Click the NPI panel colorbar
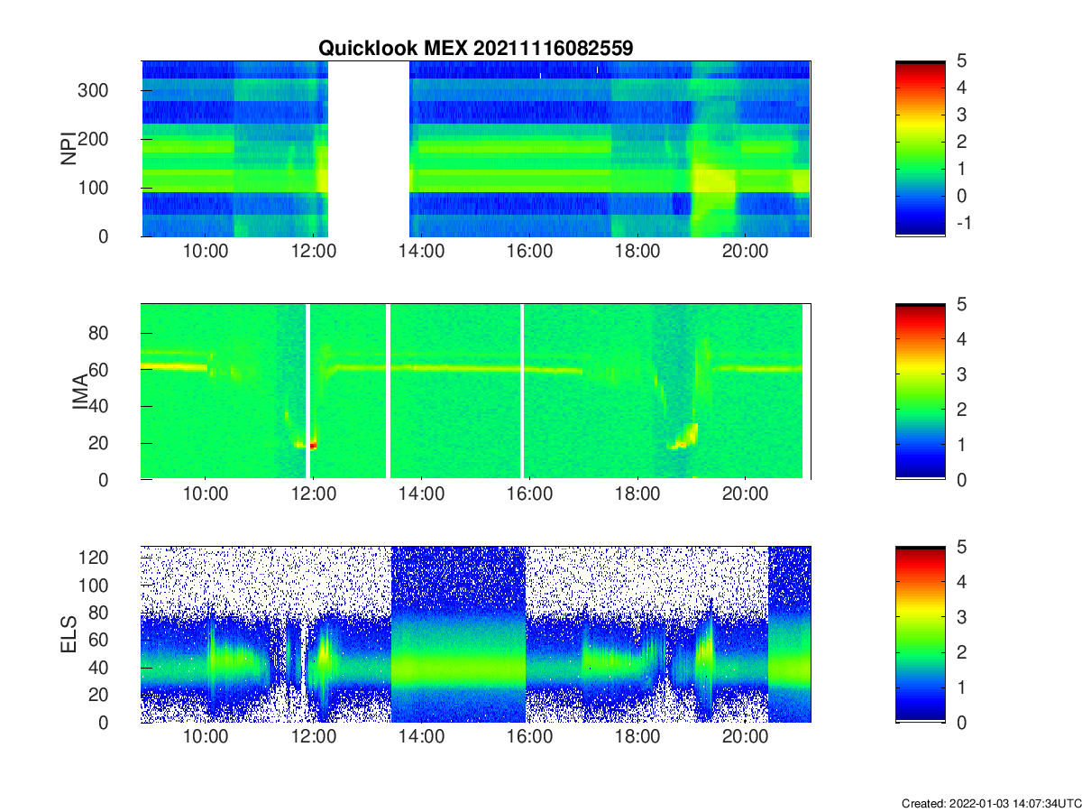Screen dimensions: 1082x812 (x=921, y=149)
